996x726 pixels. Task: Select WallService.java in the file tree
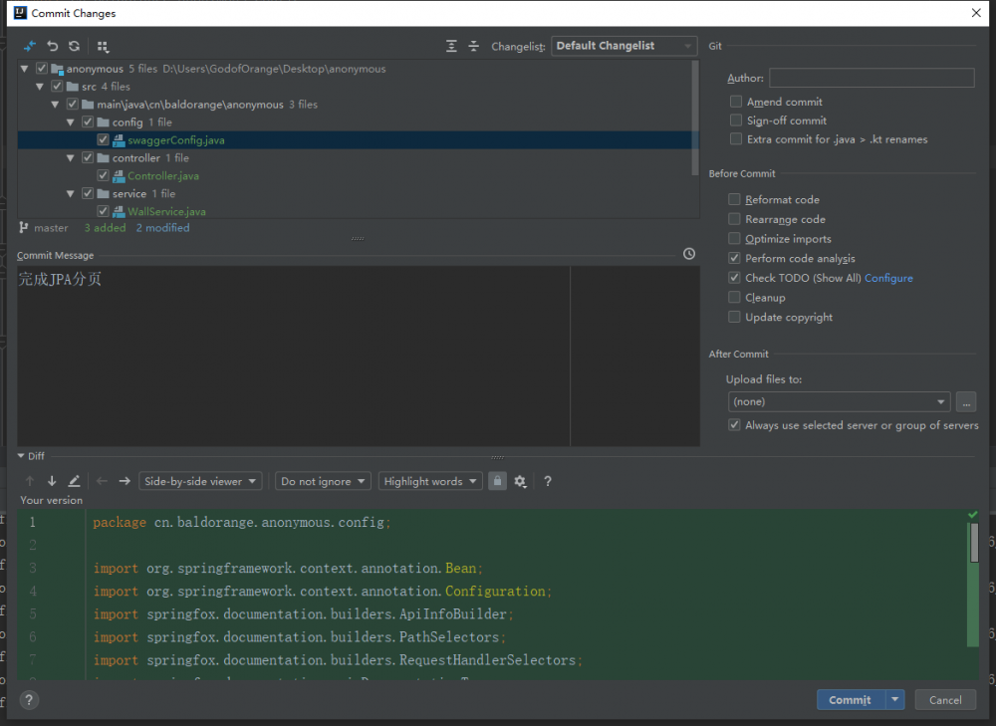(x=166, y=211)
